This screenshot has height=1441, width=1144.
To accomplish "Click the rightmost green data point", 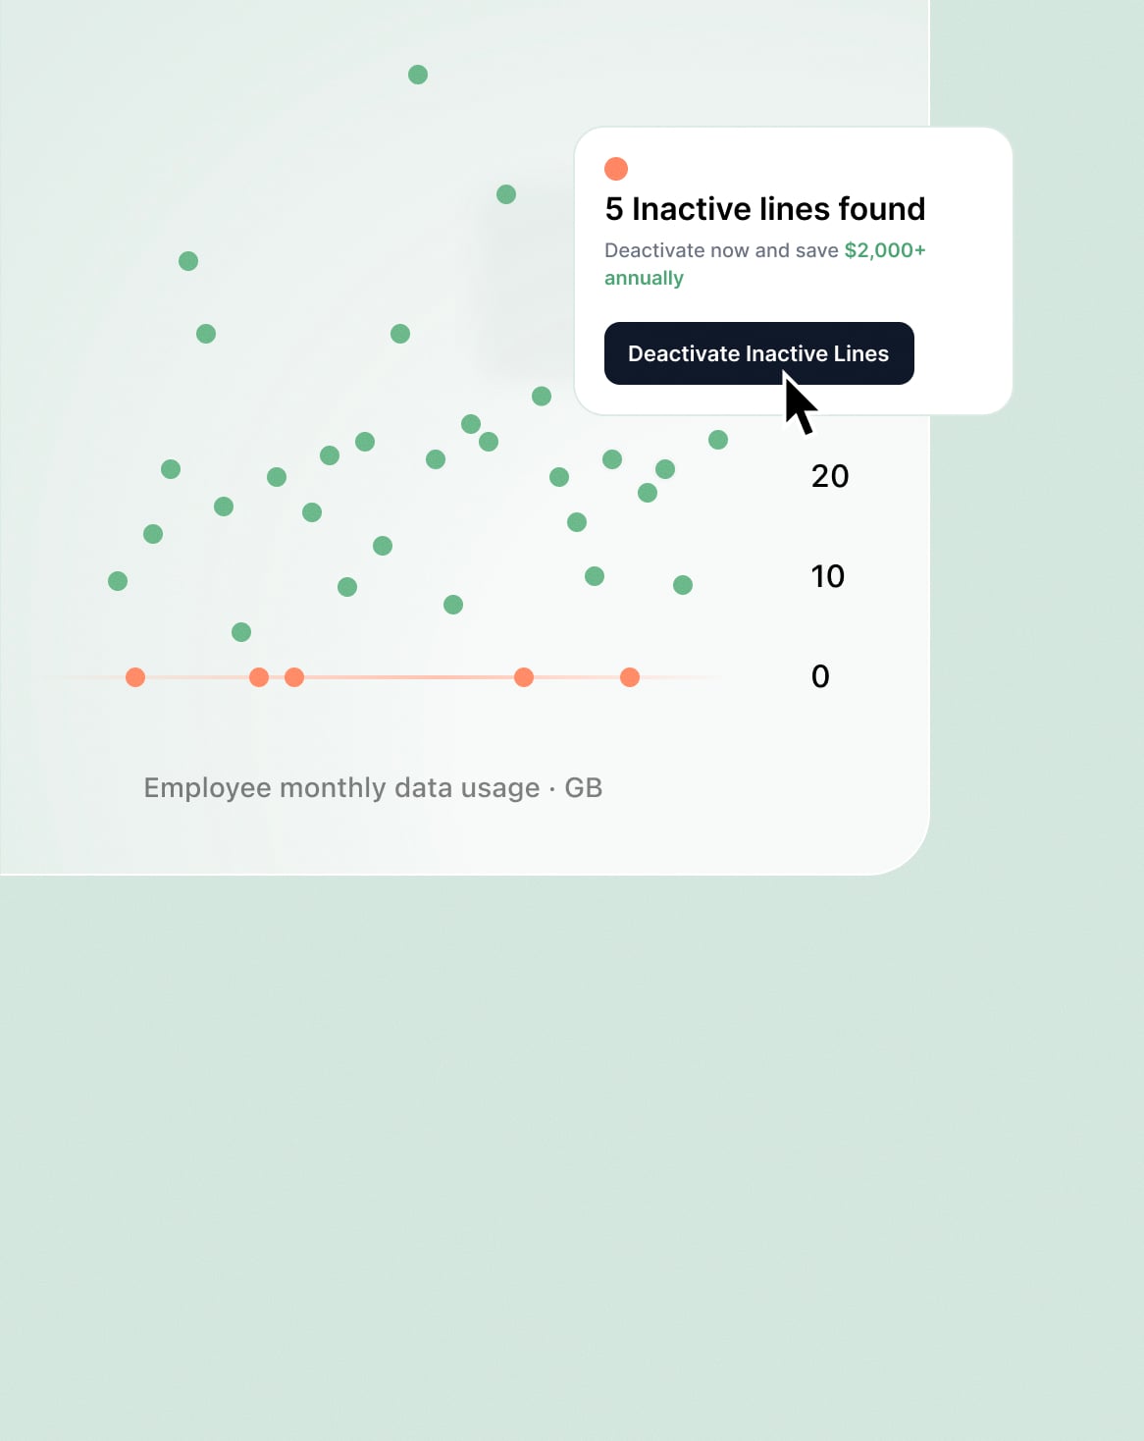I will tap(718, 440).
